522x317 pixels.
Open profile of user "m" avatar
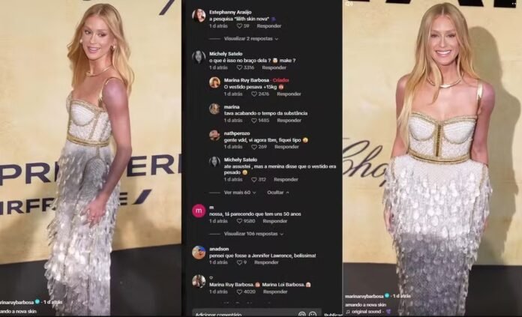point(199,211)
